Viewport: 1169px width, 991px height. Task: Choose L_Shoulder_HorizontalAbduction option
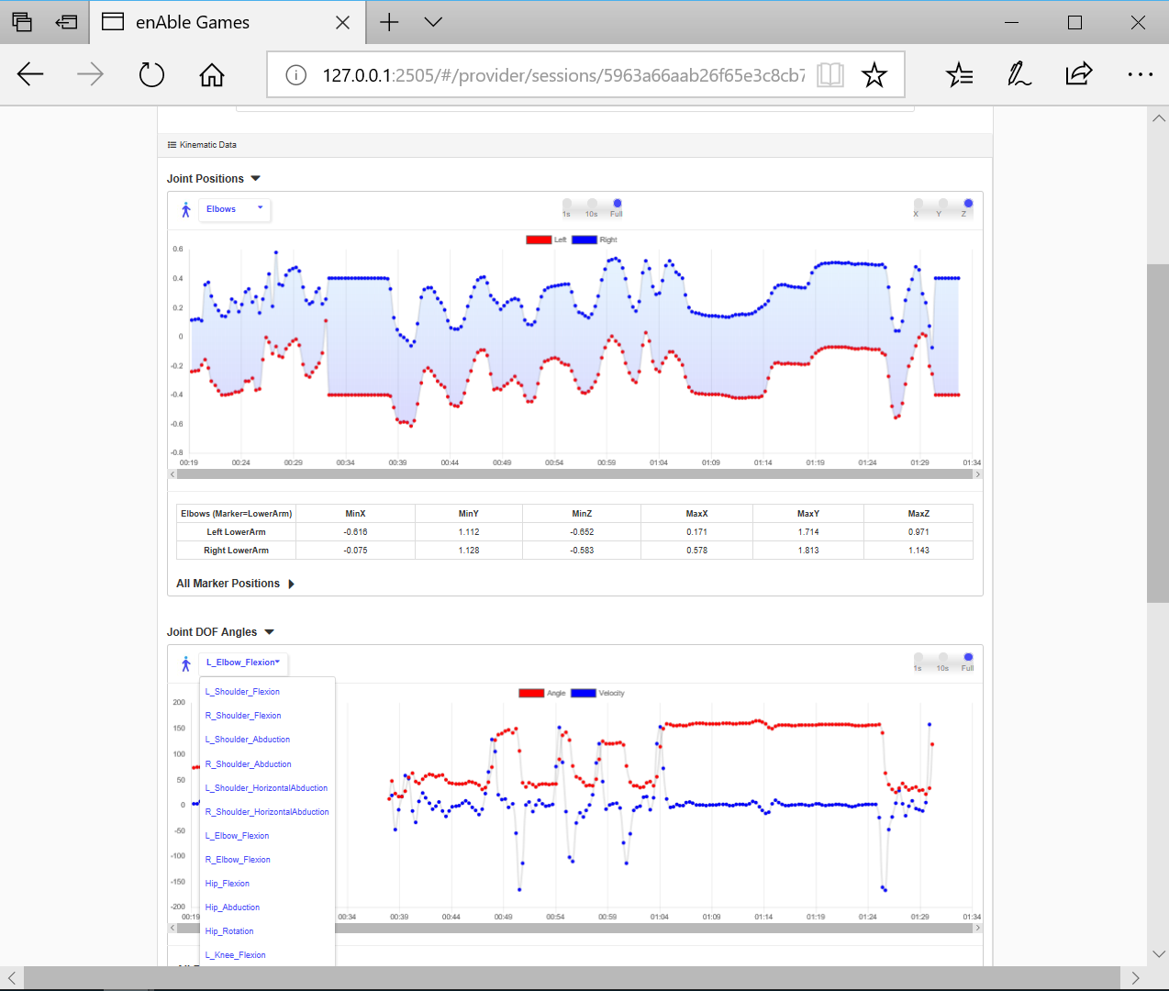pos(267,788)
